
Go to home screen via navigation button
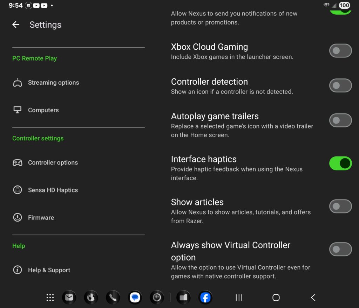(276, 297)
